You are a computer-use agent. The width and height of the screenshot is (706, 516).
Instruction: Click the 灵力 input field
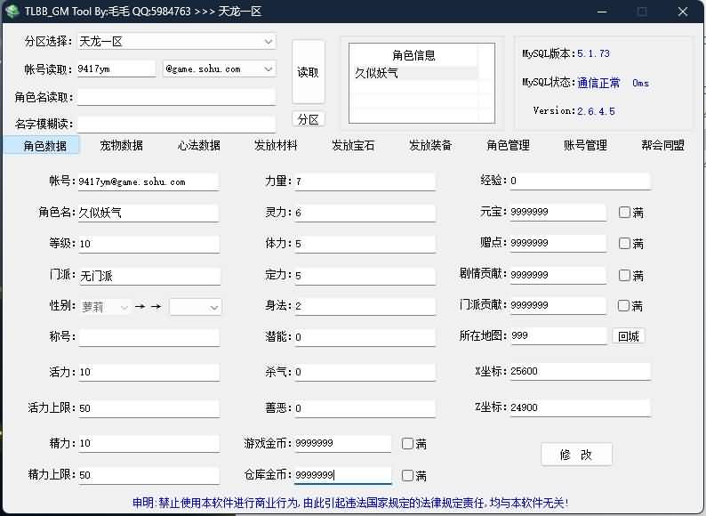click(x=365, y=214)
